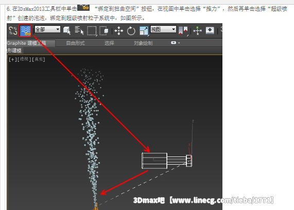The height and width of the screenshot is (210, 294).
Task: Open the Graphite 建模工具 tab
Action: click(26, 43)
